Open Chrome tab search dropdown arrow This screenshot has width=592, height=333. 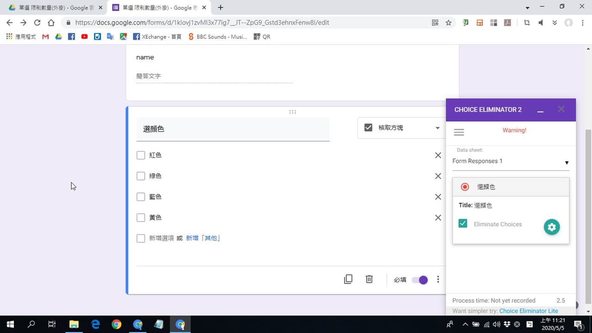[528, 8]
